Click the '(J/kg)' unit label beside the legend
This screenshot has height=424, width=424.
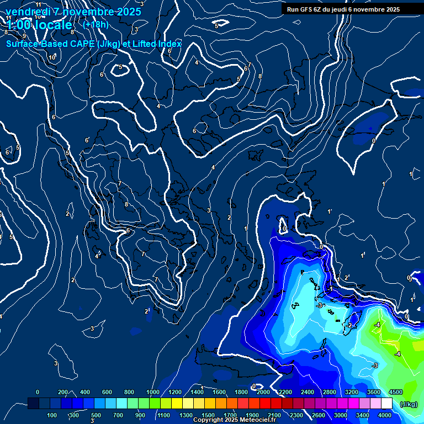click(409, 404)
